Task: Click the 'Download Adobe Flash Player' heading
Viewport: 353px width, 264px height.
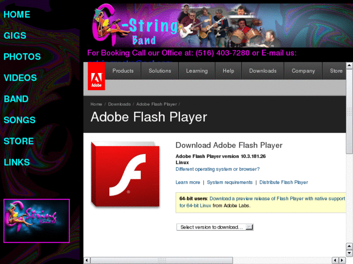Action: [x=229, y=145]
